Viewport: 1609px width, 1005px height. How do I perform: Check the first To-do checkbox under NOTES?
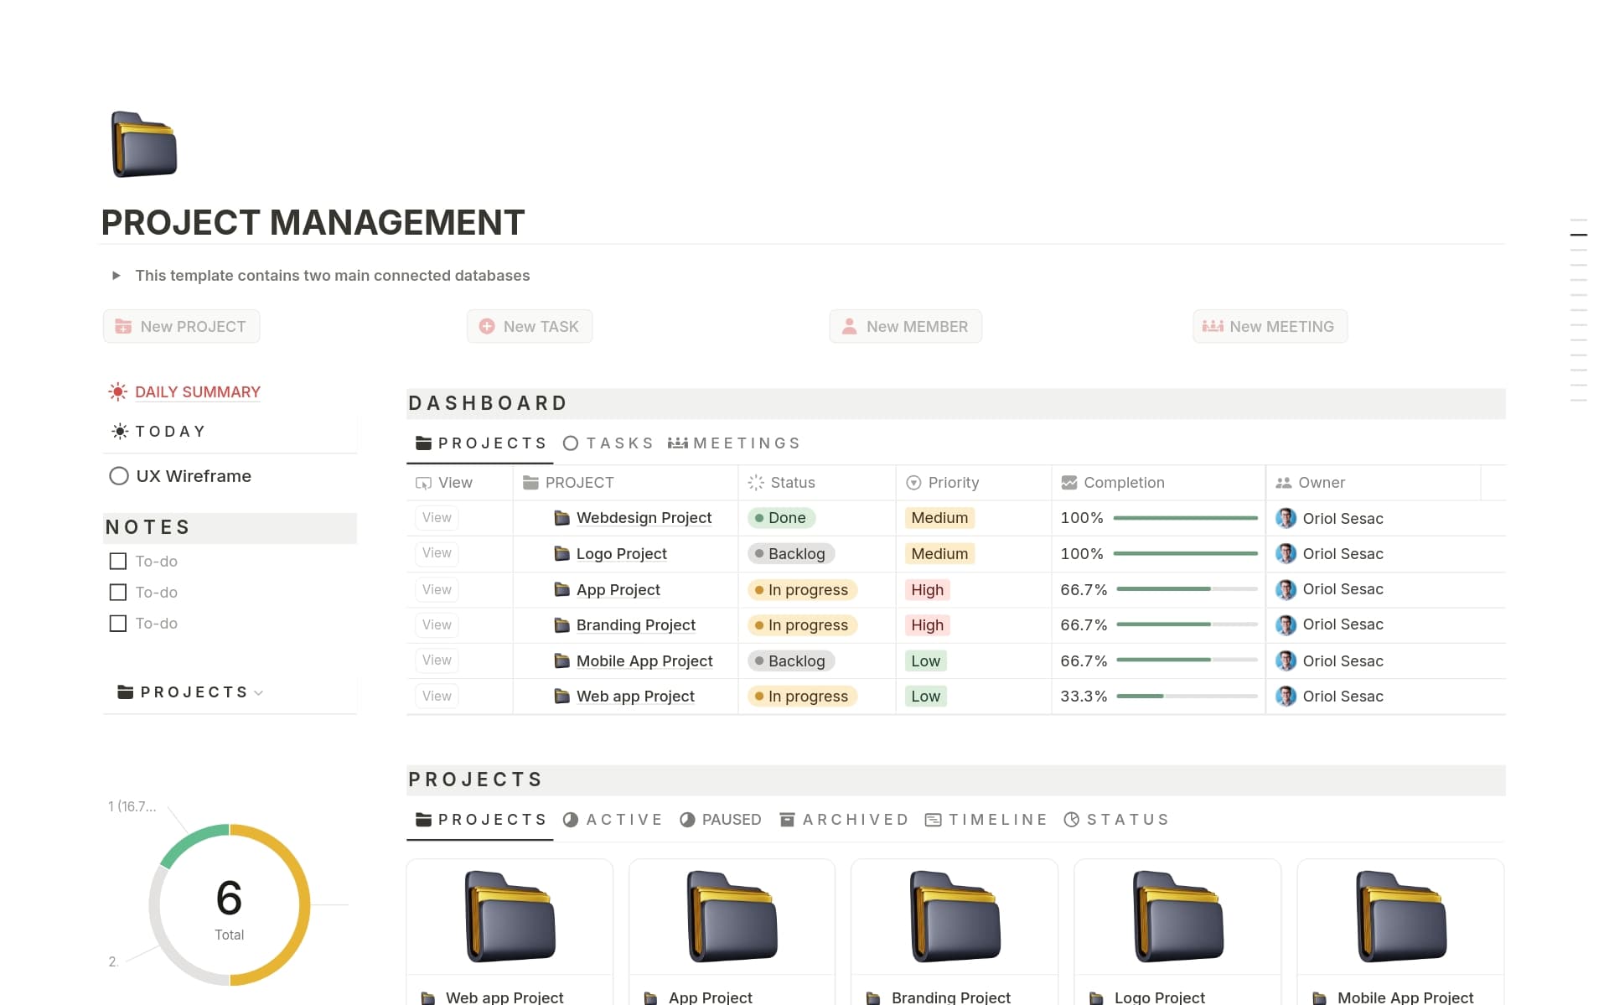(x=117, y=562)
